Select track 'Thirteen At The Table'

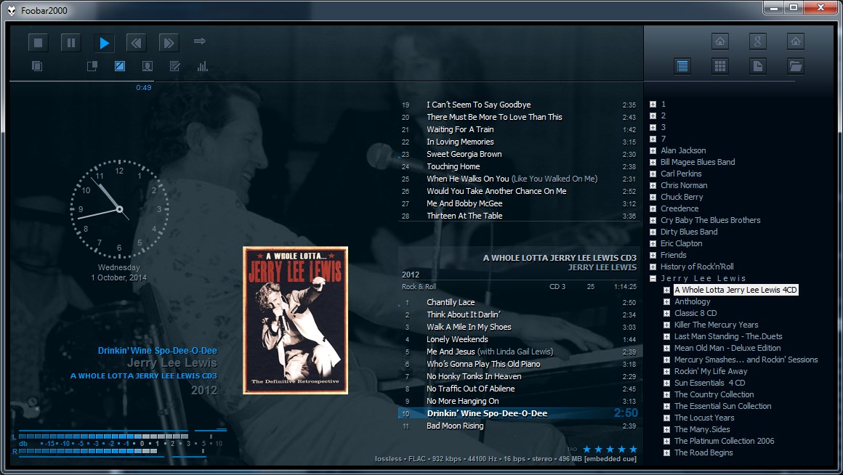519,216
